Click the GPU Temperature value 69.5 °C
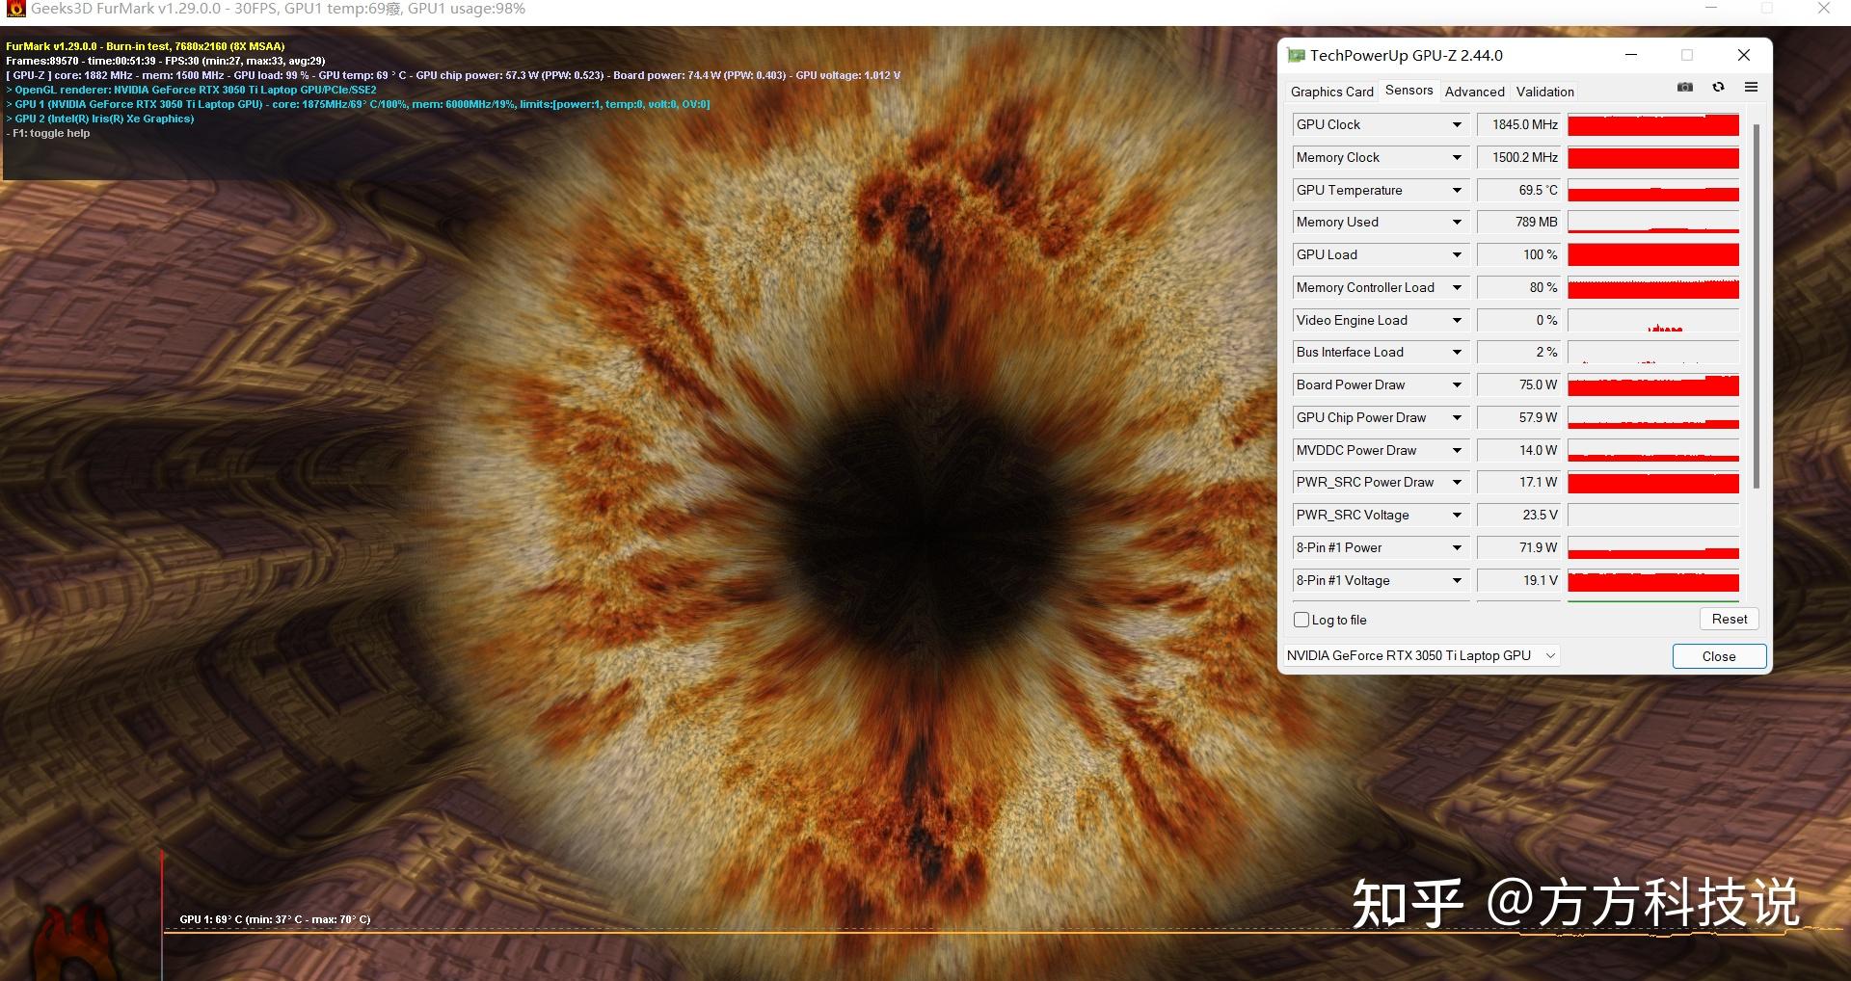 (1518, 191)
